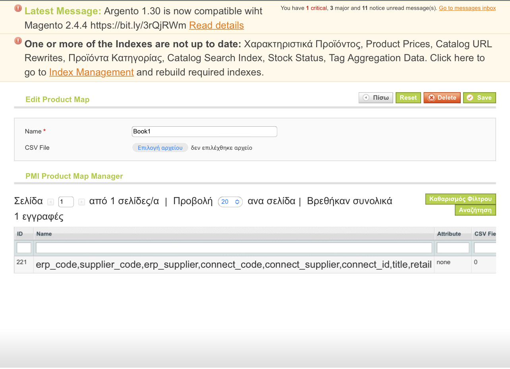Screen dimensions: 510x369
Task: Click the page number input in pagination
Action: 66,202
